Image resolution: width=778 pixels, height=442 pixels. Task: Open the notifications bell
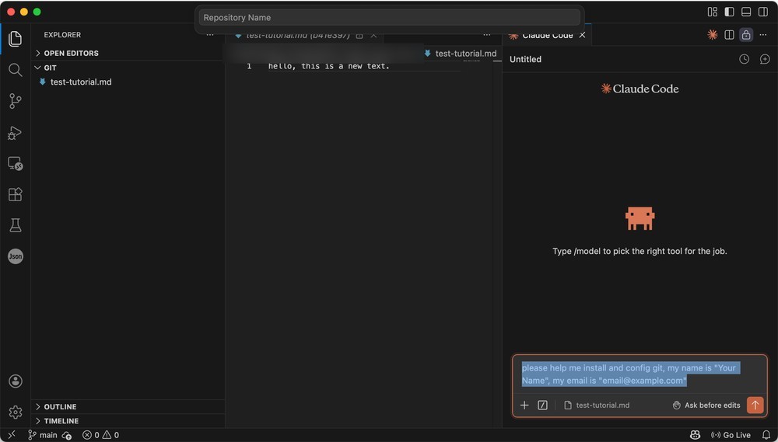pyautogui.click(x=766, y=435)
